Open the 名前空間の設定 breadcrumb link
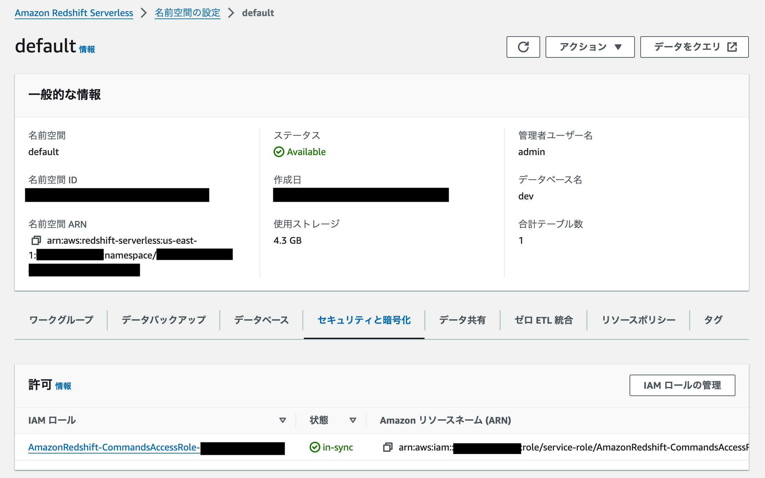The width and height of the screenshot is (765, 478). tap(187, 13)
